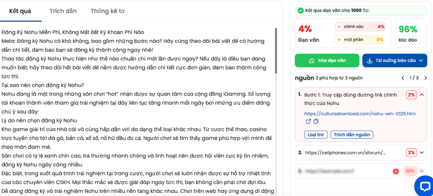Go to previous source page arrow
The image size is (433, 196).
(x=403, y=78)
